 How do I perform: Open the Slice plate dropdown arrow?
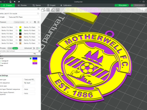pos(116,5)
